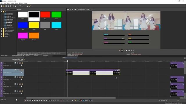Click the Video Output FX icon in preview
186x104 pixels.
[x=73, y=10]
